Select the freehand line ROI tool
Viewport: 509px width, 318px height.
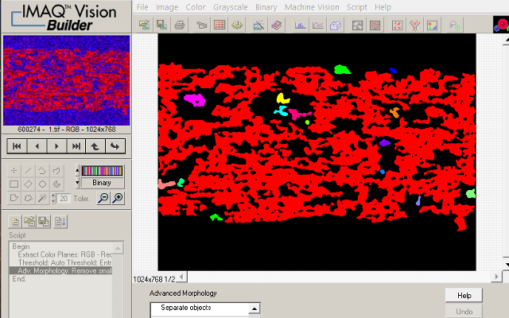coord(56,170)
